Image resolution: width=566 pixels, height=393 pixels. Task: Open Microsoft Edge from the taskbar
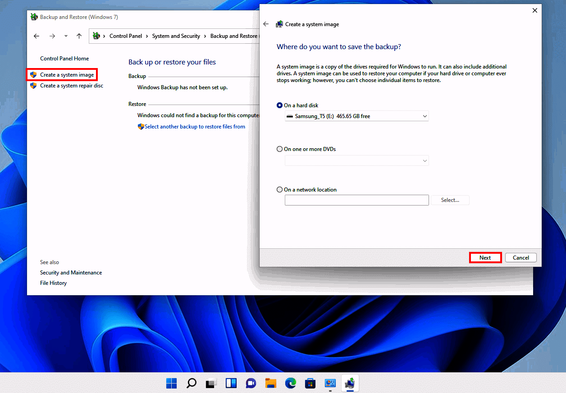tap(291, 383)
